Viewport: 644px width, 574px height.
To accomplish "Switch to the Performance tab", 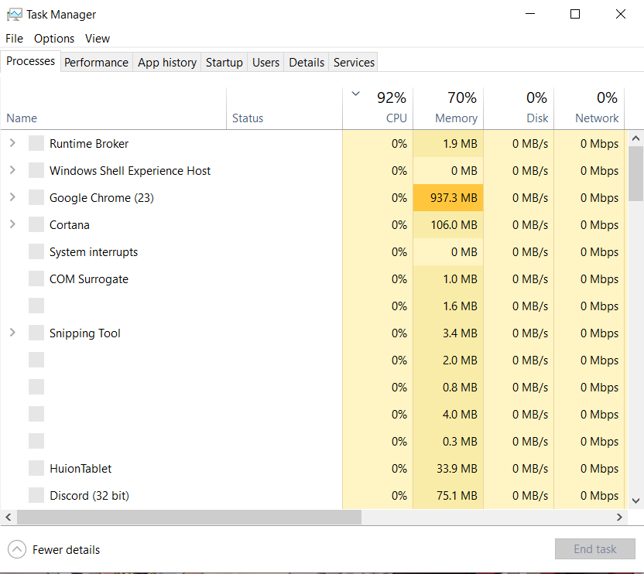I will point(96,63).
